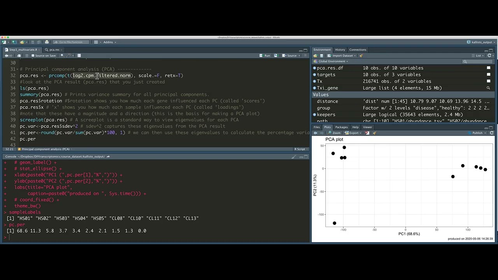Expand the Tx object details
The image size is (498, 280).
(314, 81)
